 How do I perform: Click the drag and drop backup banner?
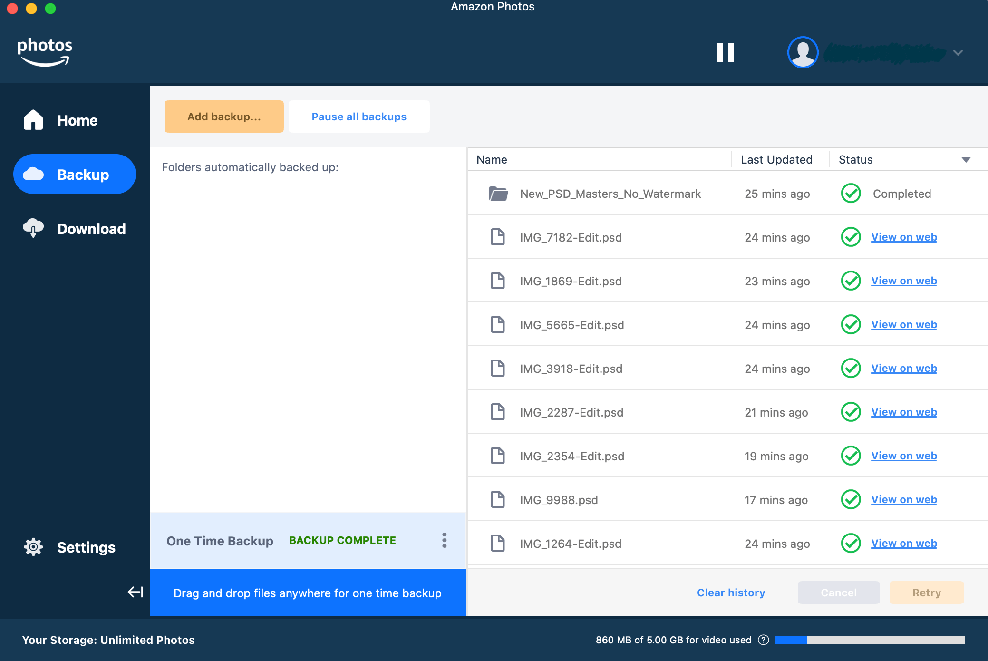tap(308, 593)
